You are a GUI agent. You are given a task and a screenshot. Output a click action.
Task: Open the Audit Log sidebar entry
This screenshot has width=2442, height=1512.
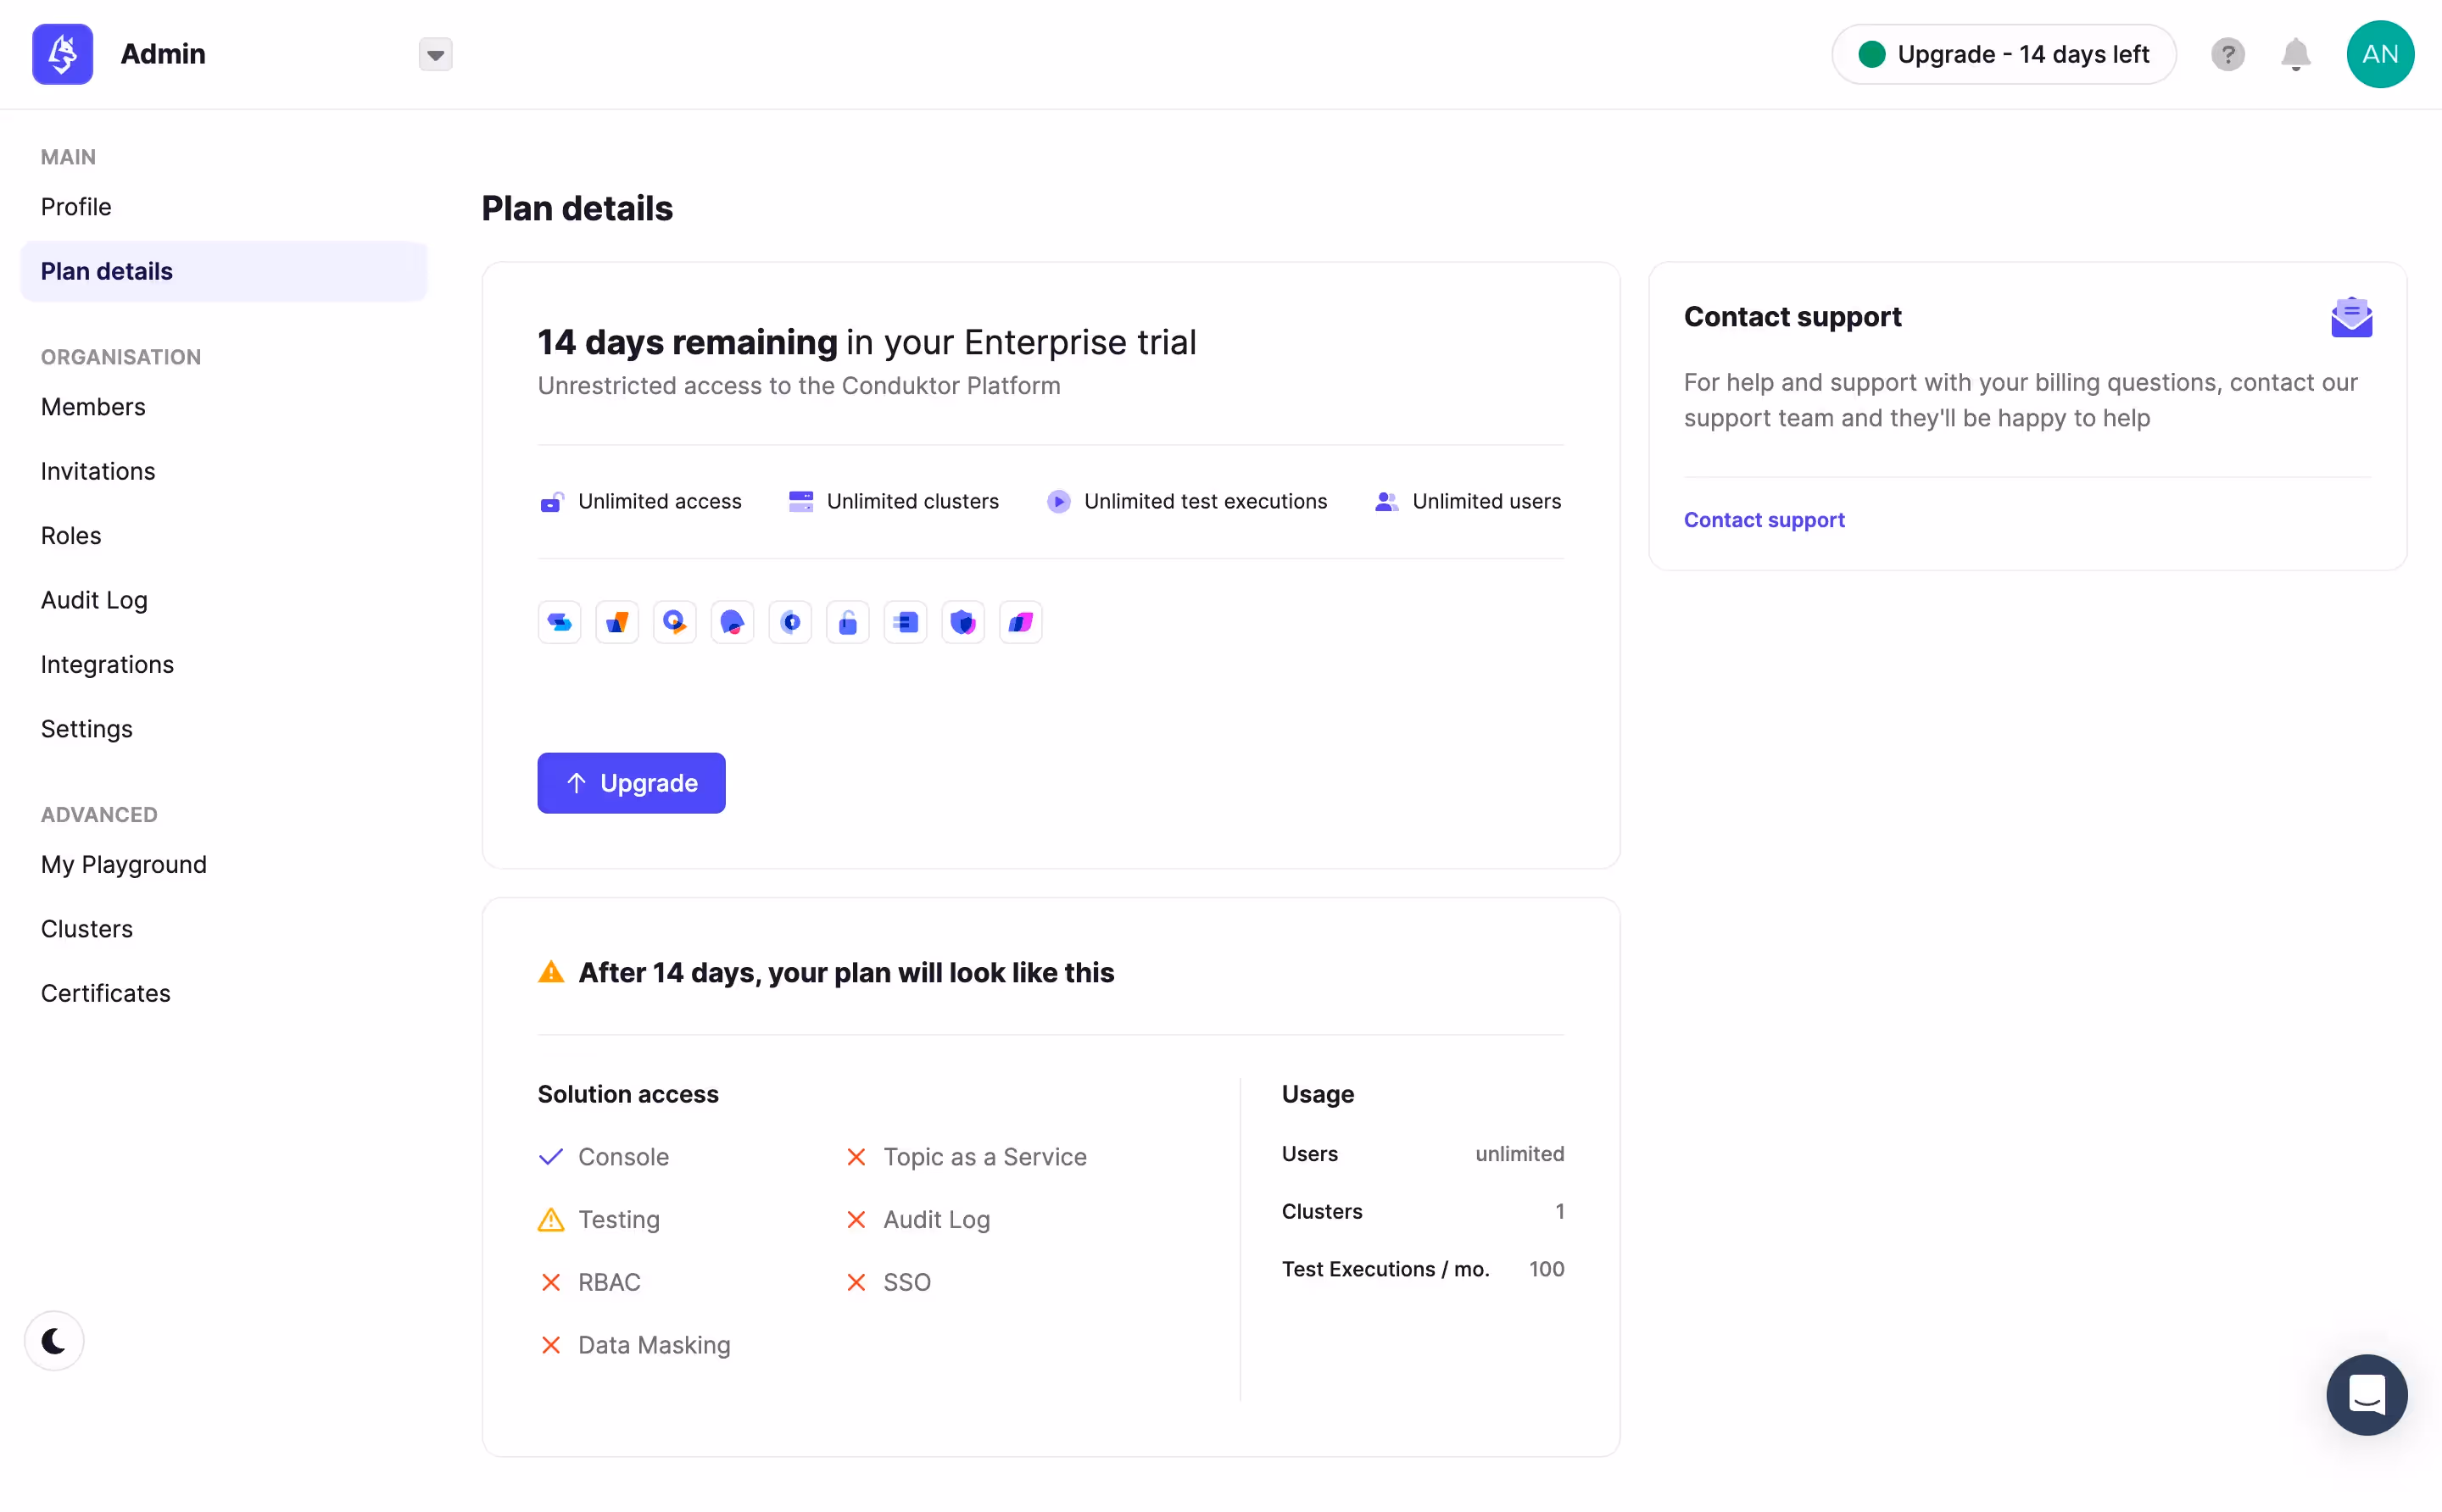pyautogui.click(x=93, y=600)
